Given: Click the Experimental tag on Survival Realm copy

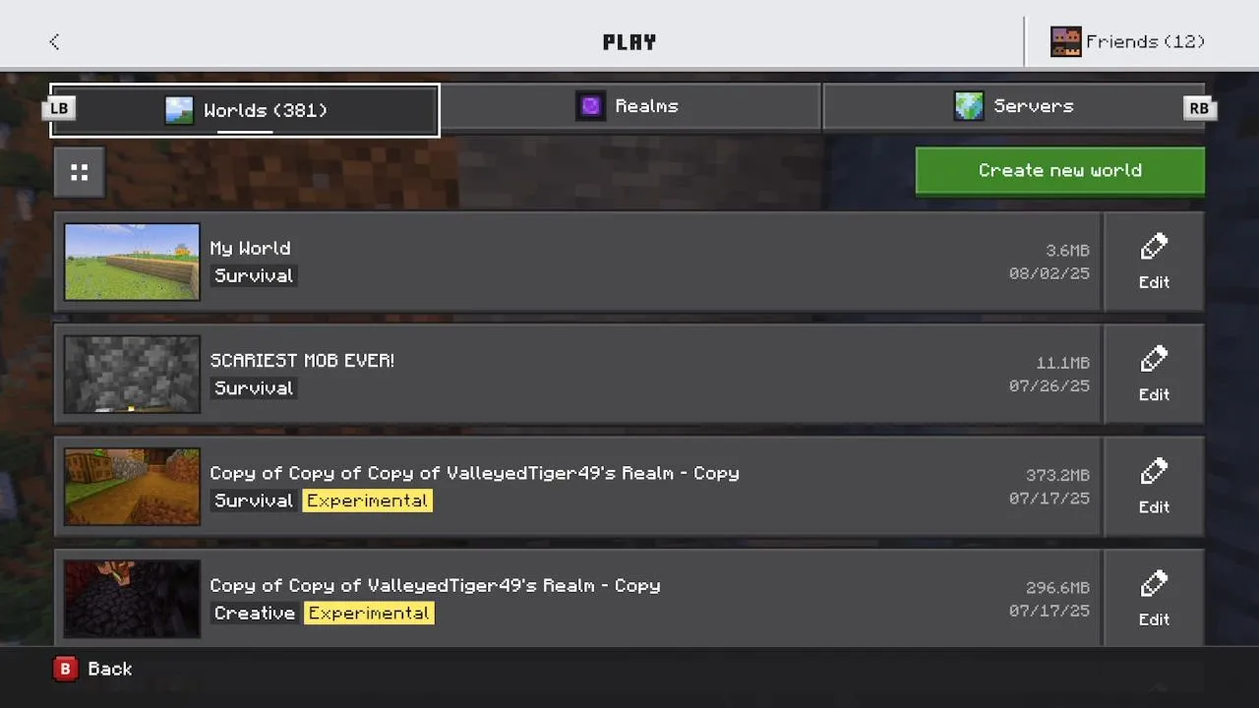Looking at the screenshot, I should 367,501.
